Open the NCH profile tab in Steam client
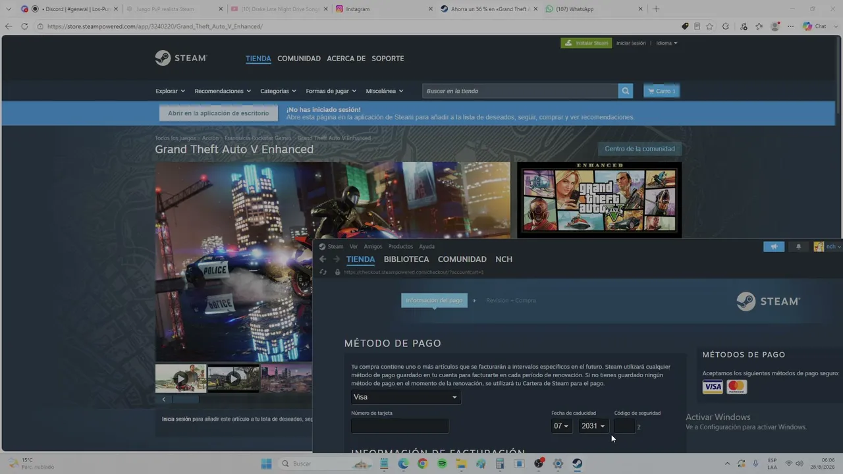This screenshot has height=474, width=843. [504, 259]
